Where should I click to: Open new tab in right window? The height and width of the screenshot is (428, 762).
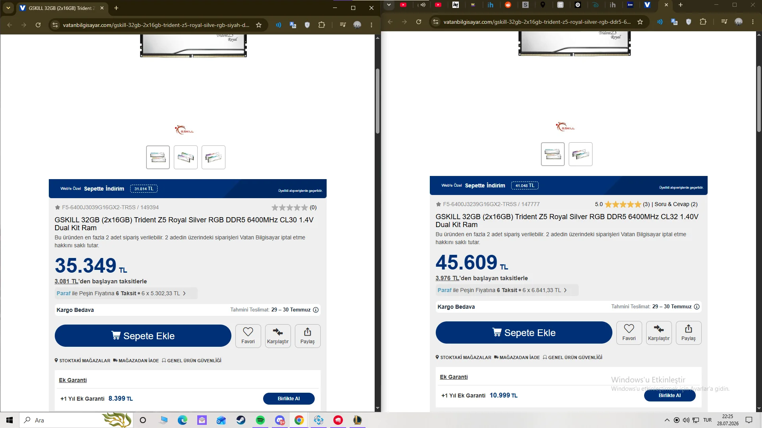pyautogui.click(x=681, y=5)
